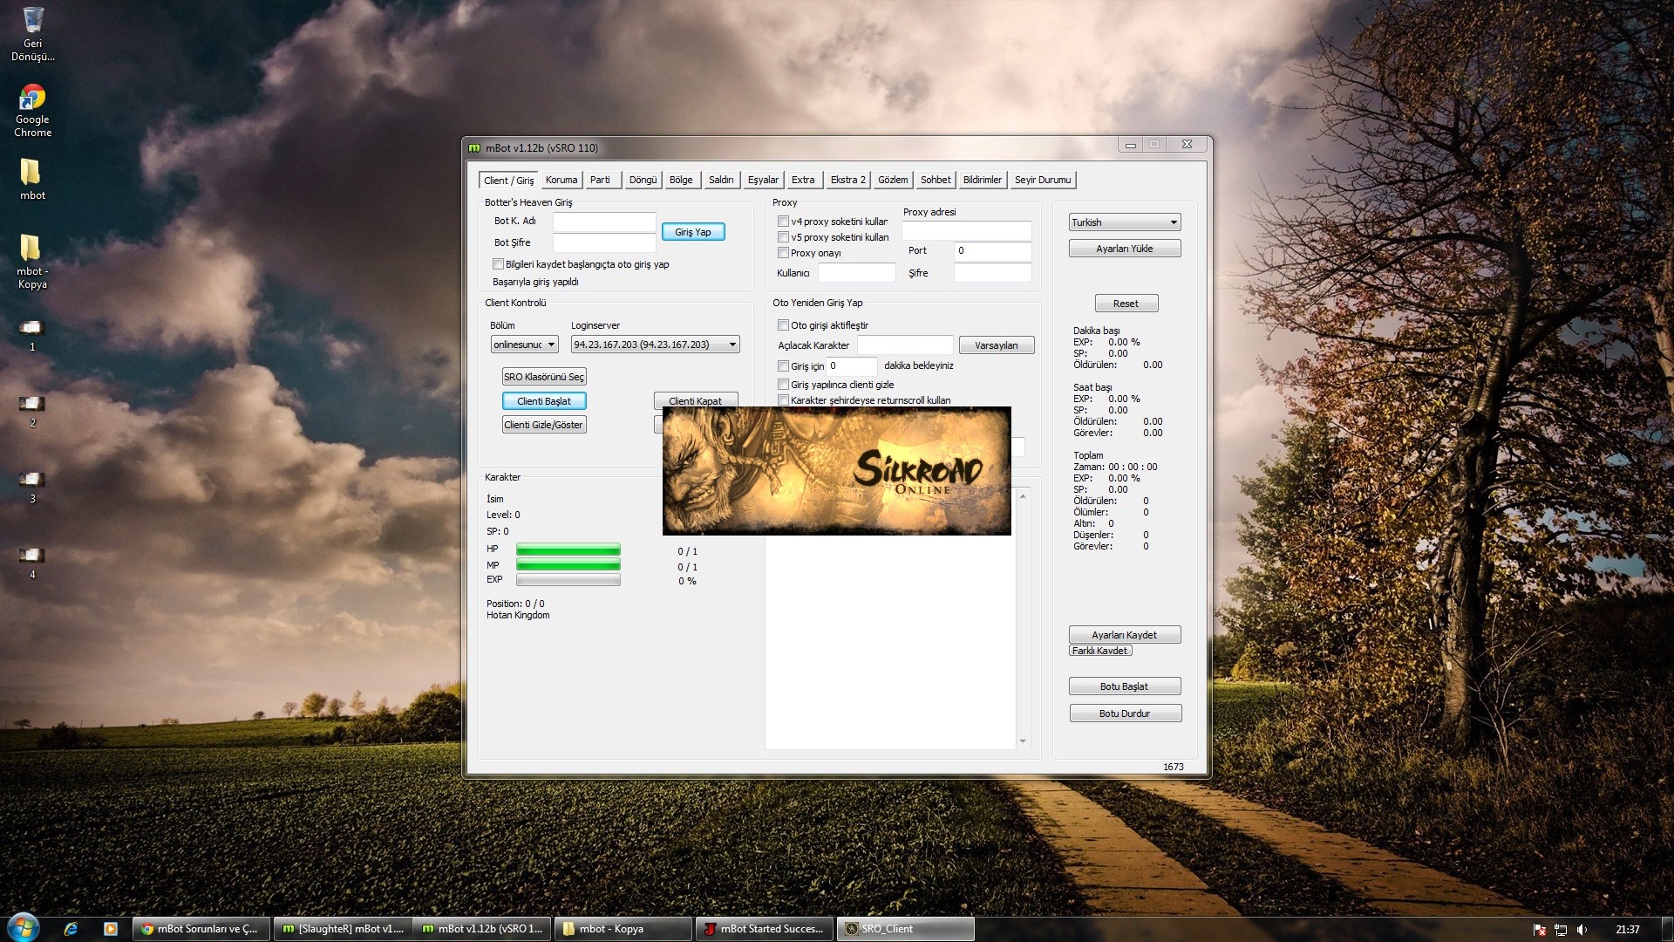Click the Clienti Kapat button
1674x942 pixels.
696,400
